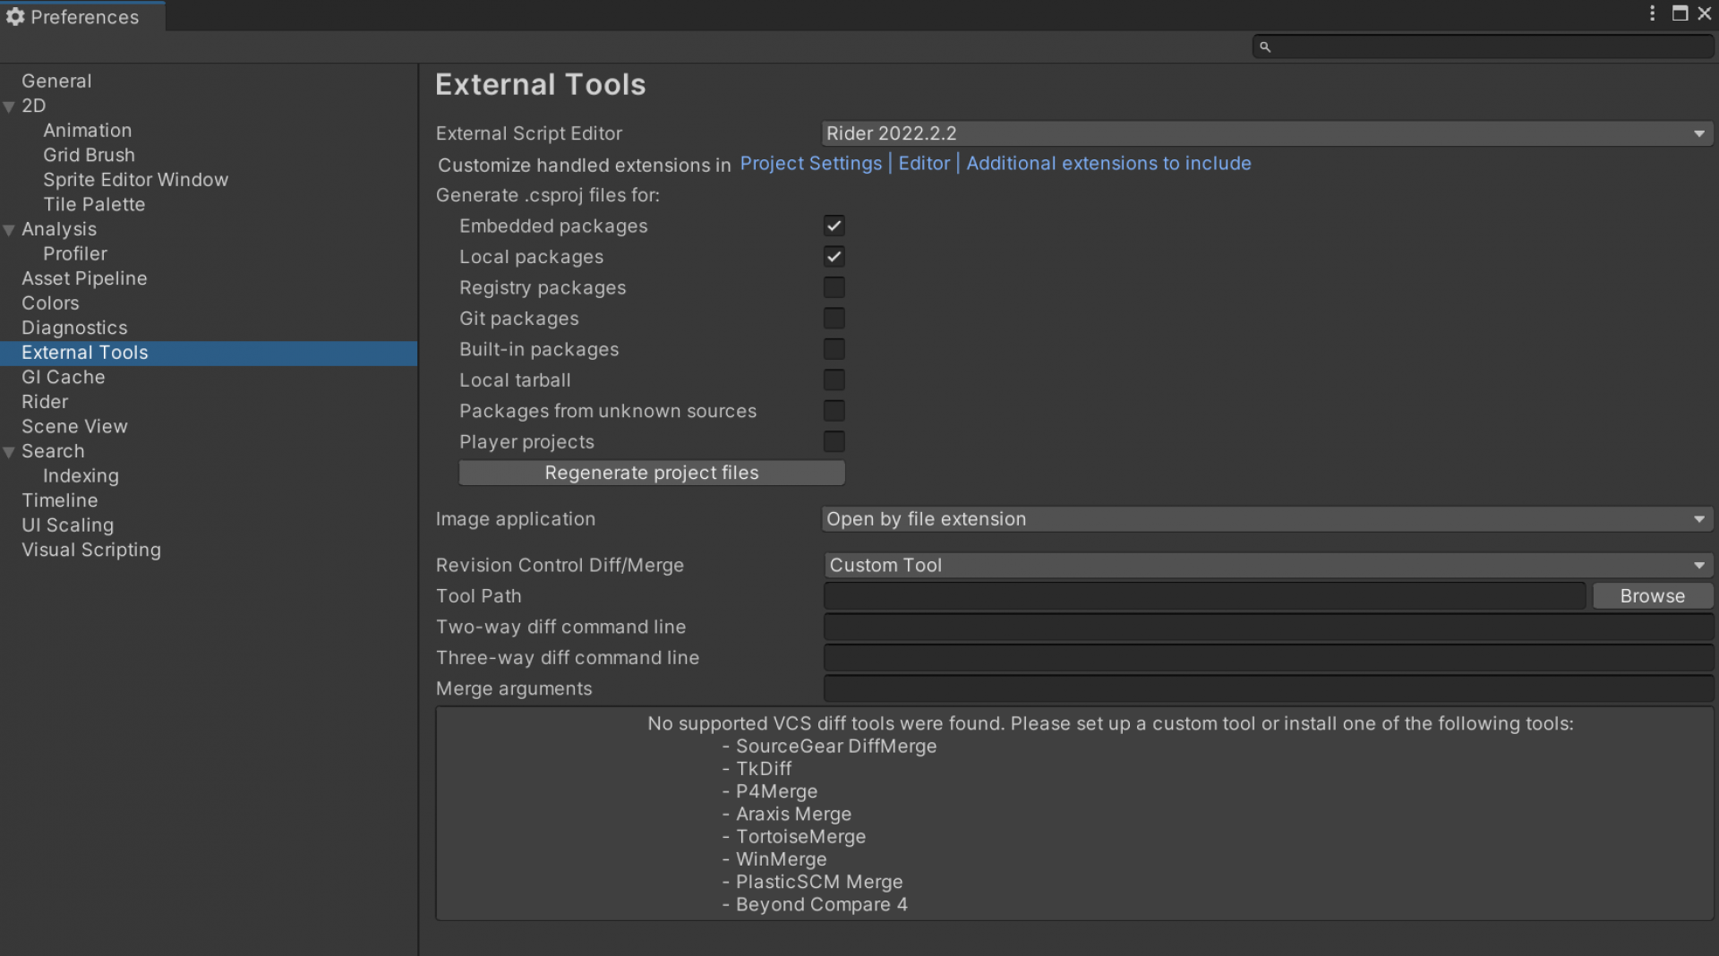
Task: Click the 'WinMerge' tool name
Action: click(x=782, y=859)
